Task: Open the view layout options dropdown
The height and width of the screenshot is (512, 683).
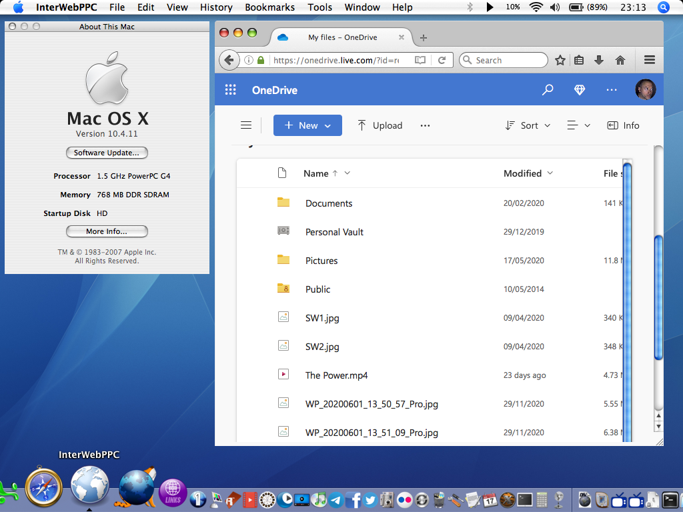Action: (x=578, y=125)
